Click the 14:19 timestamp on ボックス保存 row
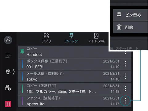 coord(115,67)
